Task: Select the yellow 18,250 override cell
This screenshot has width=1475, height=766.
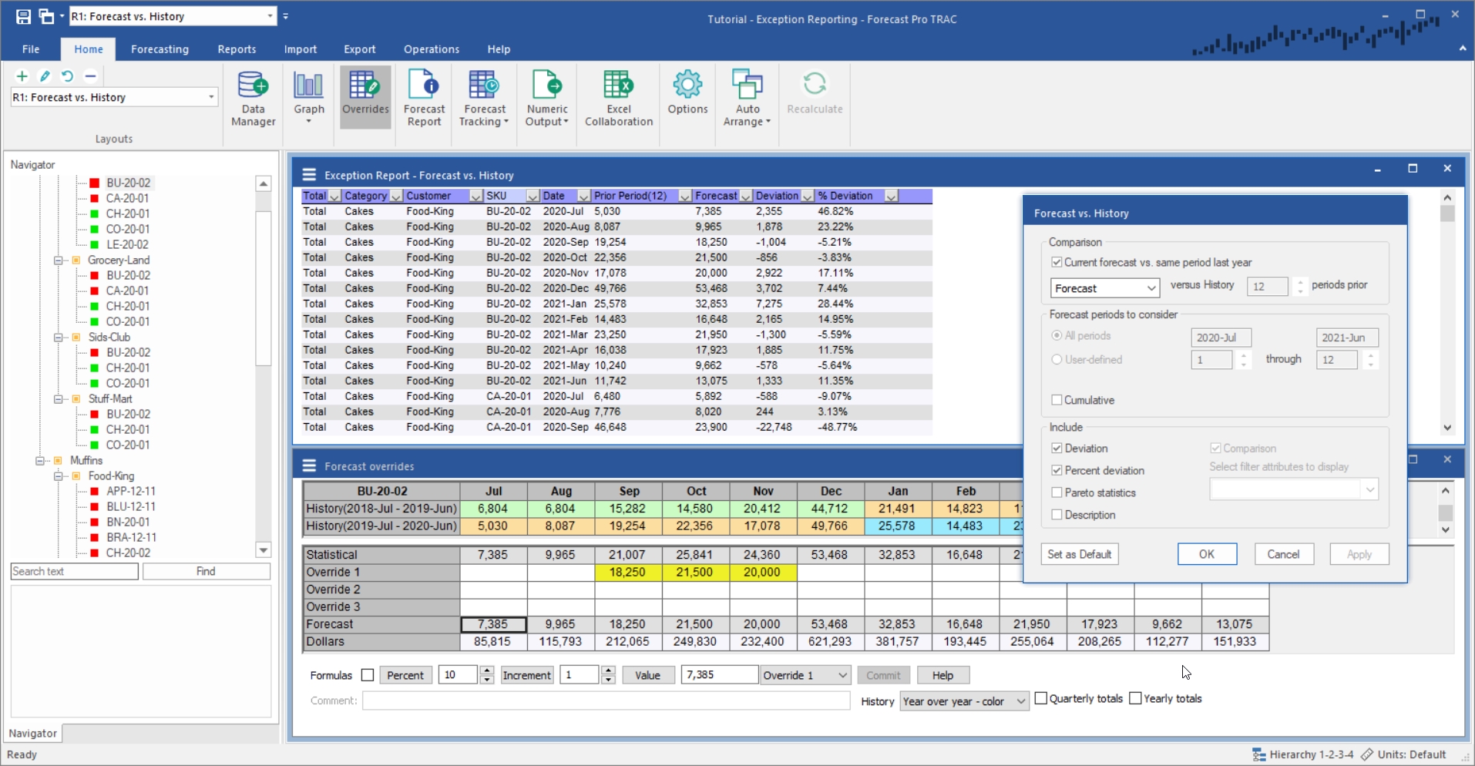Action: coord(628,573)
